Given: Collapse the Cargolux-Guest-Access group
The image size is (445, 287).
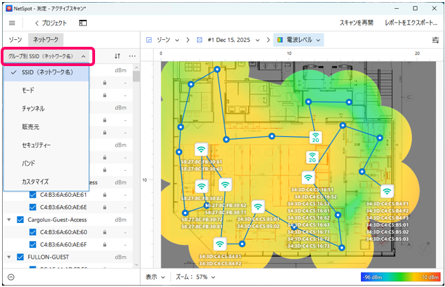Looking at the screenshot, I should (x=9, y=220).
